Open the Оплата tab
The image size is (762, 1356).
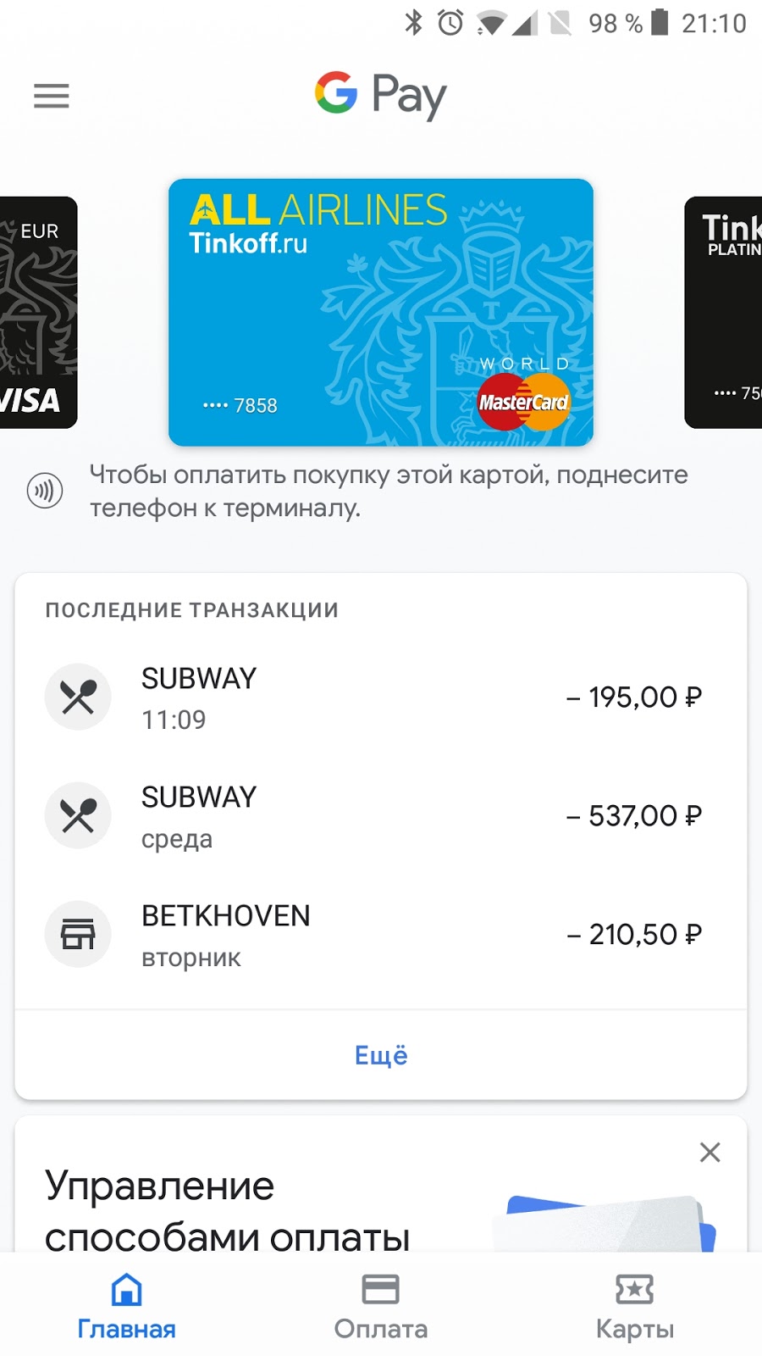pyautogui.click(x=381, y=1306)
